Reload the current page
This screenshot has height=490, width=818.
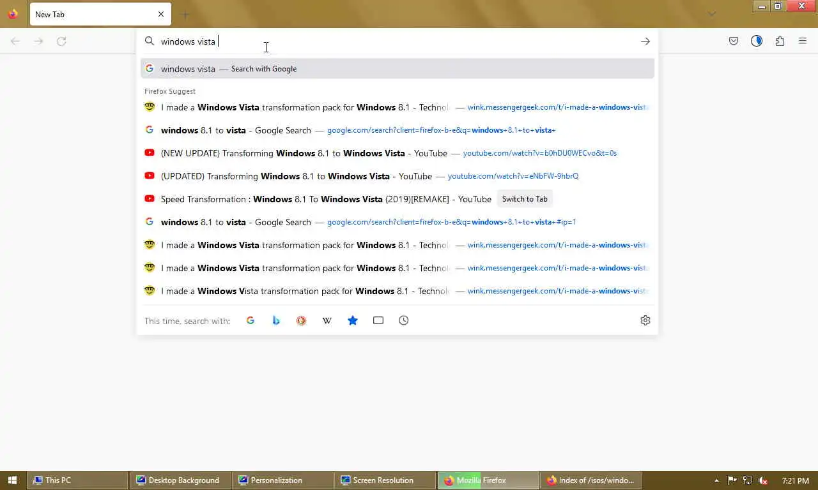(61, 41)
